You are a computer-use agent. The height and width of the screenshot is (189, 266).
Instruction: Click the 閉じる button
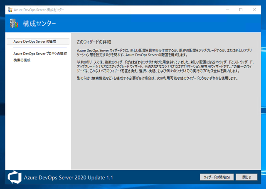(246, 177)
